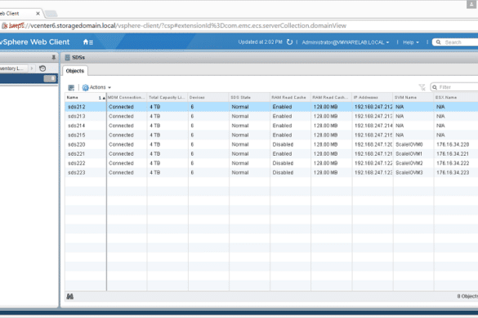The width and height of the screenshot is (478, 318).
Task: Go forward with the navigator arrow
Action: 32,68
